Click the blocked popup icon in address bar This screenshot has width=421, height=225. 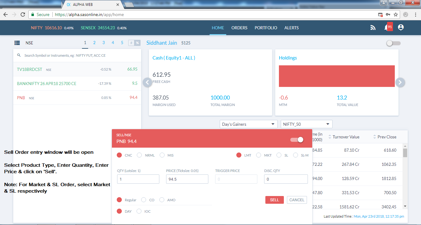tap(381, 14)
